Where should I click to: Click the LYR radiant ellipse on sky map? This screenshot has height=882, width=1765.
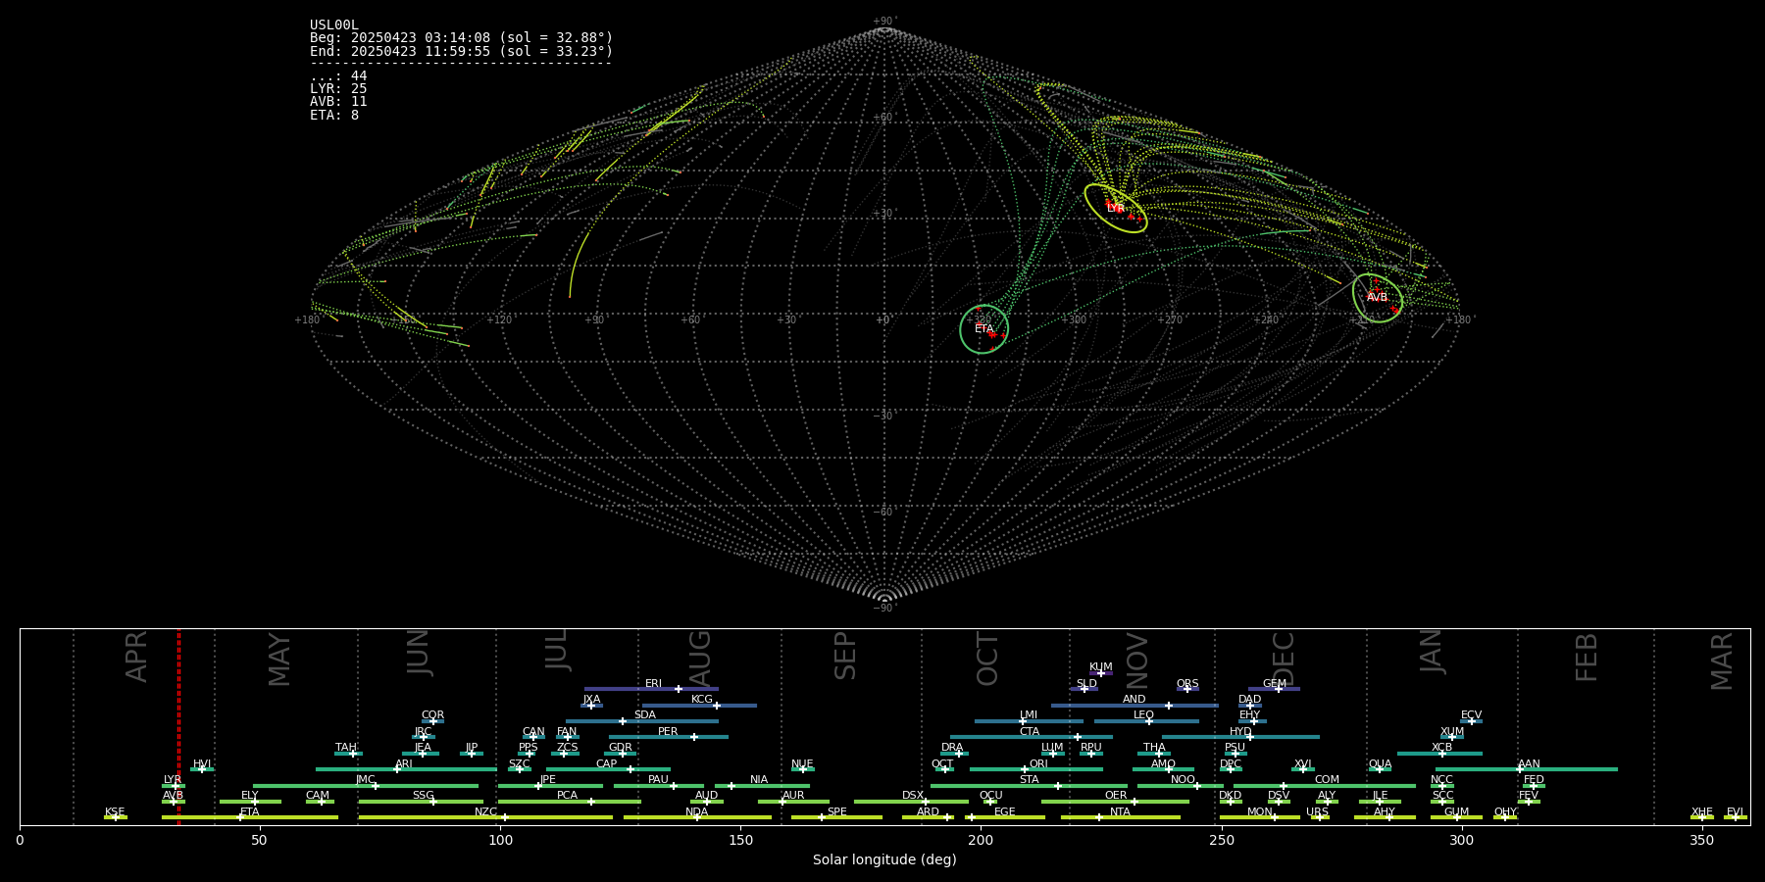[1116, 208]
